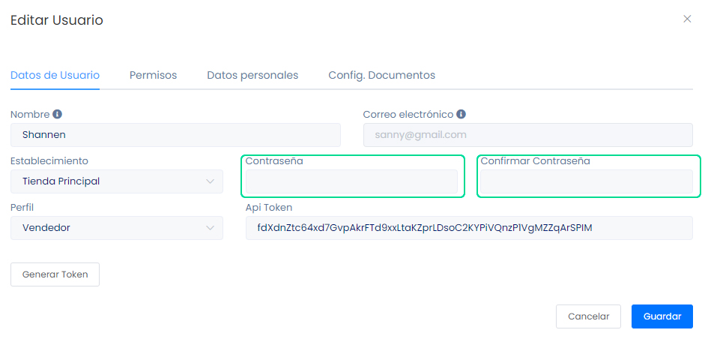The image size is (705, 348).
Task: Click the info icon beside Correo electrónico
Action: 462,115
